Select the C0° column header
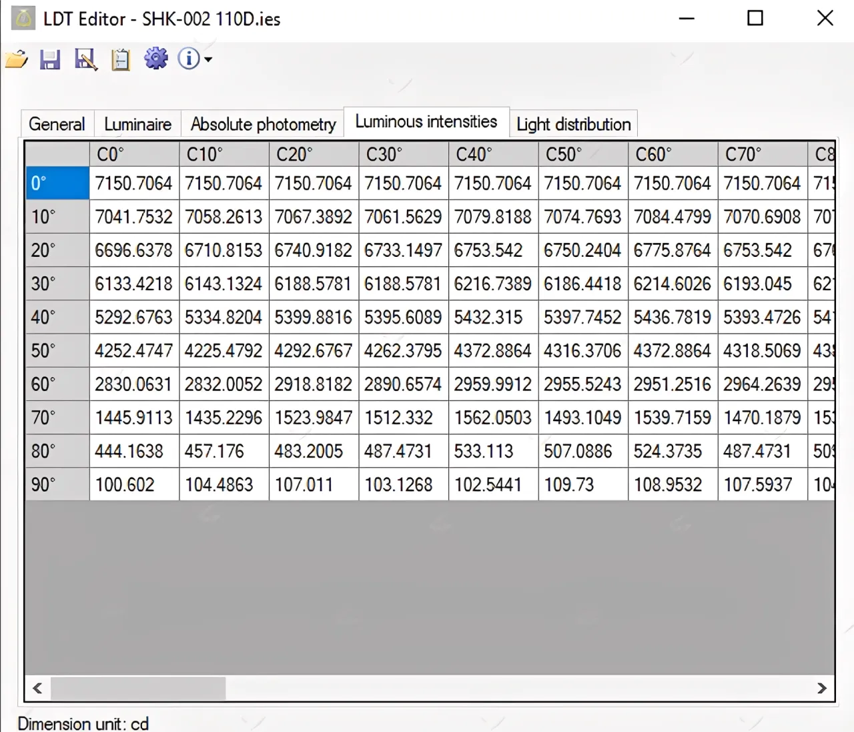 click(x=133, y=153)
